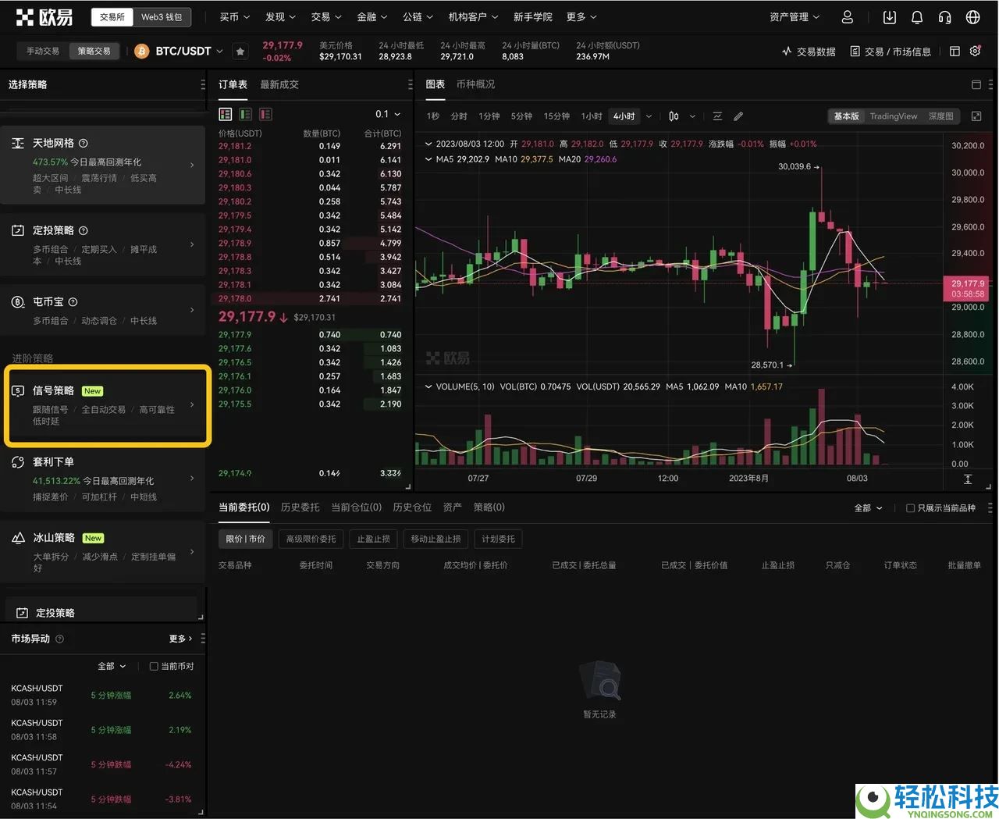Screen dimensions: 999x819
Task: Favorite BTC/USDT with the star icon
Action: [240, 52]
